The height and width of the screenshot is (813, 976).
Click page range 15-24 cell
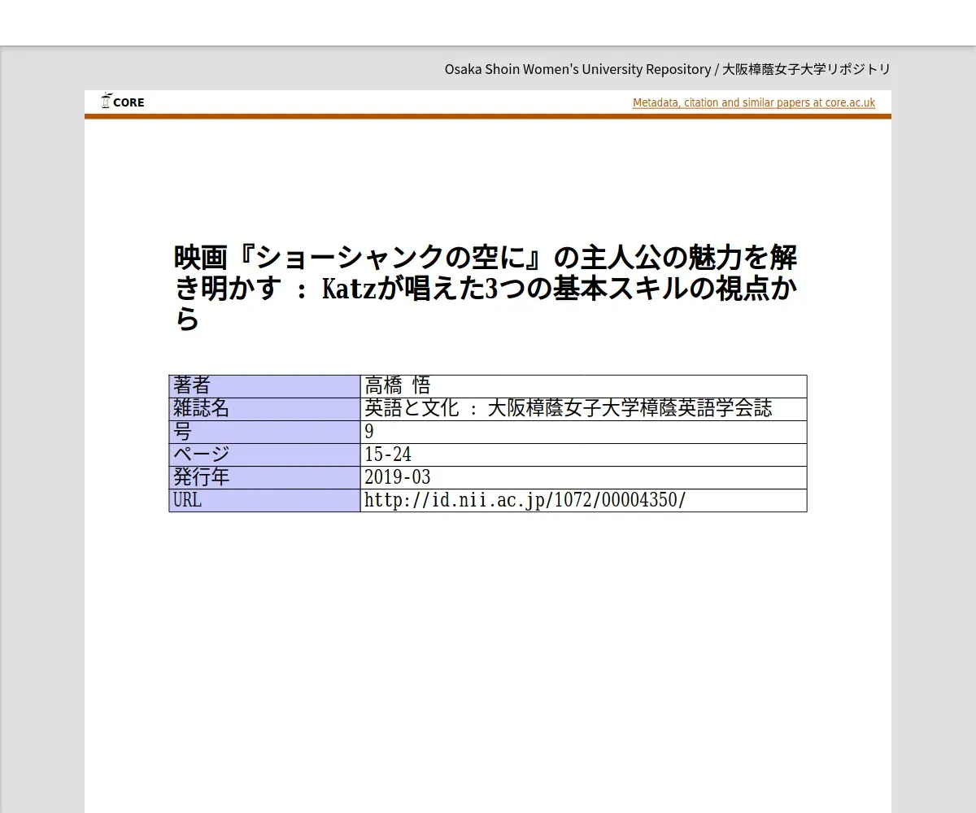coord(583,454)
